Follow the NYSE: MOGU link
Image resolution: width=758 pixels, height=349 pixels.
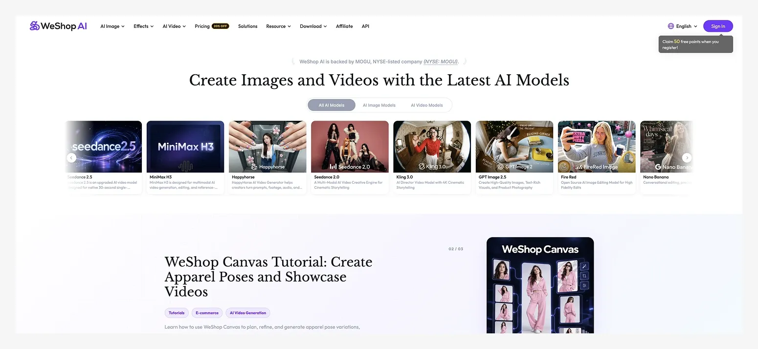(x=441, y=62)
